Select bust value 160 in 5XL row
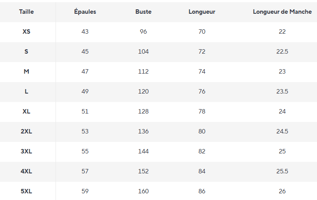 click(x=143, y=191)
